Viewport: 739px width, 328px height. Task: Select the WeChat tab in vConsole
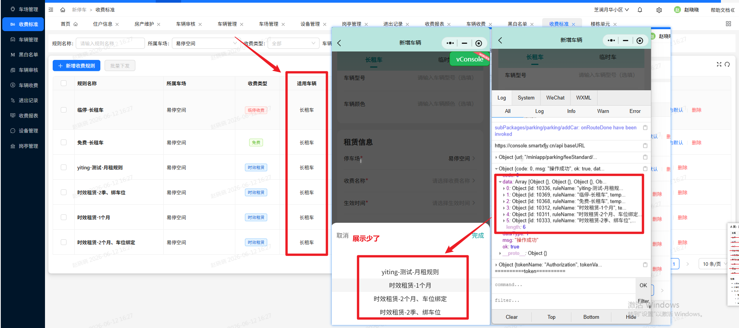coord(555,98)
